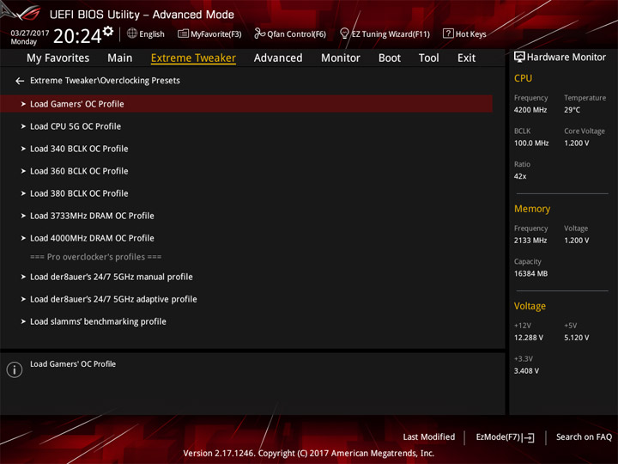
Task: Open Hot Keys help
Action: 464,34
